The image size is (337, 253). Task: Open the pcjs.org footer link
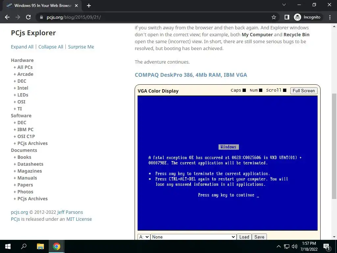tap(19, 212)
